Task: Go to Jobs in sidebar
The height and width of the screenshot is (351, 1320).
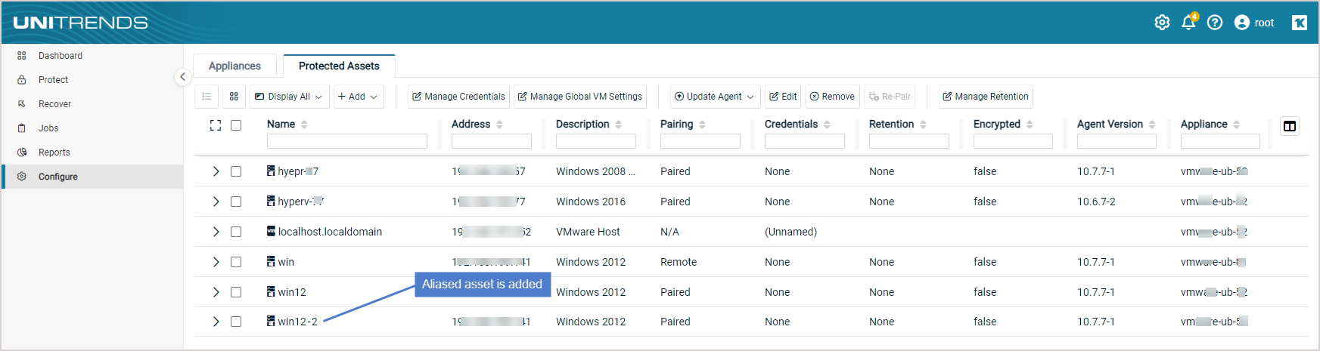Action: click(x=92, y=128)
